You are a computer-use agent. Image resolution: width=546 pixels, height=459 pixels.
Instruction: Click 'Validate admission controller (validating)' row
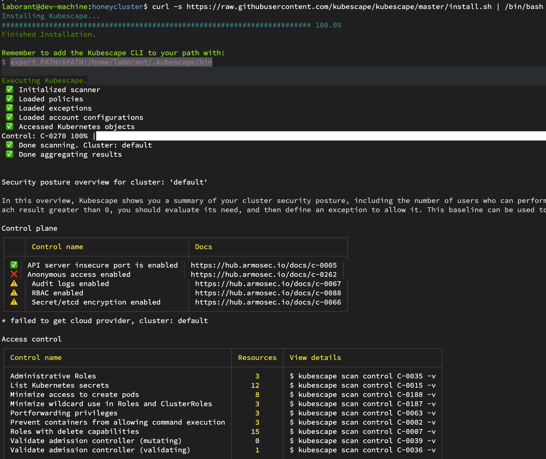pyautogui.click(x=100, y=450)
